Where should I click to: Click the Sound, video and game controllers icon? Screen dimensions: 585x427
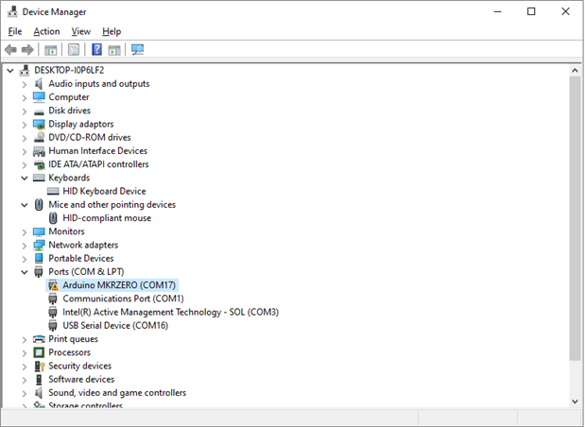[x=39, y=393]
